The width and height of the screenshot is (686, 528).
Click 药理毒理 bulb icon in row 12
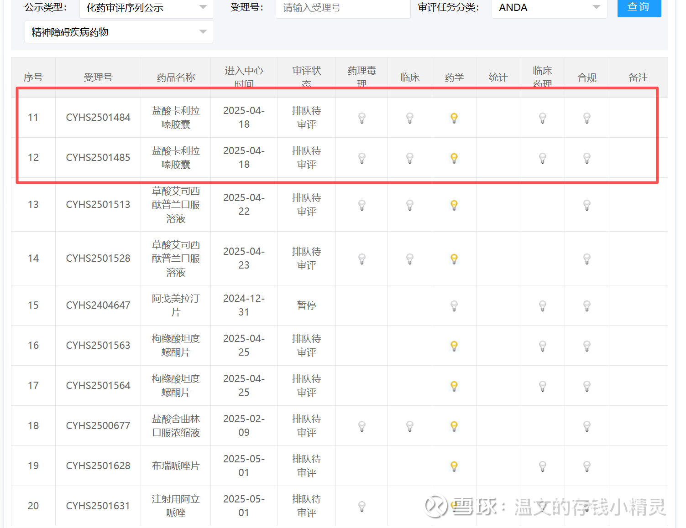361,158
